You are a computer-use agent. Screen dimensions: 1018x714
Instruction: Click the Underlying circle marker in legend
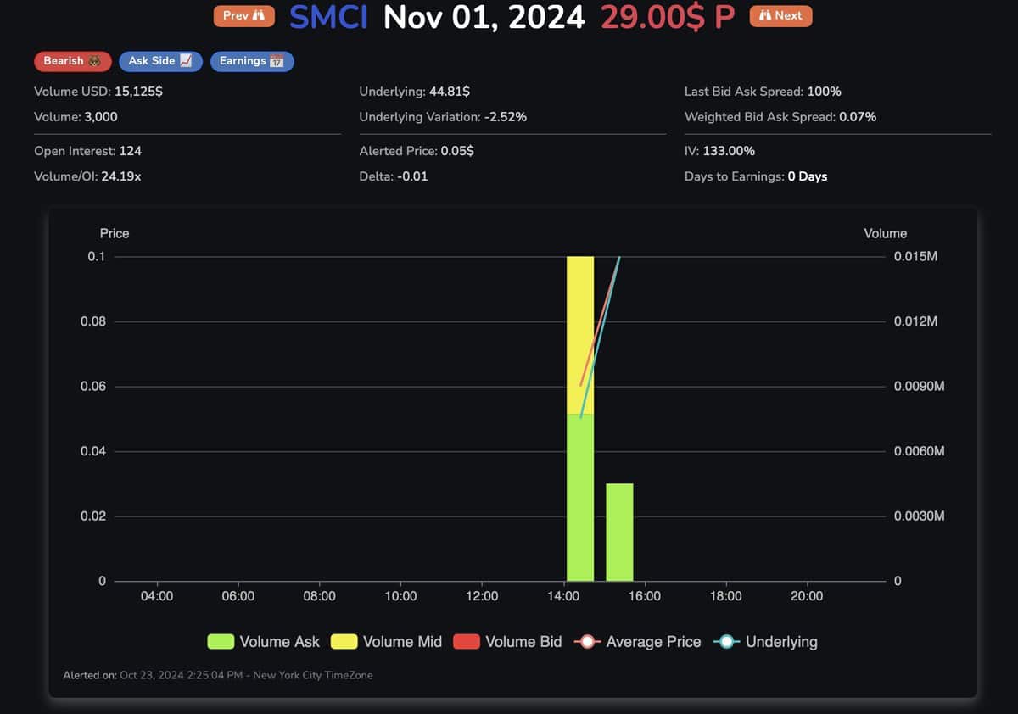727,642
